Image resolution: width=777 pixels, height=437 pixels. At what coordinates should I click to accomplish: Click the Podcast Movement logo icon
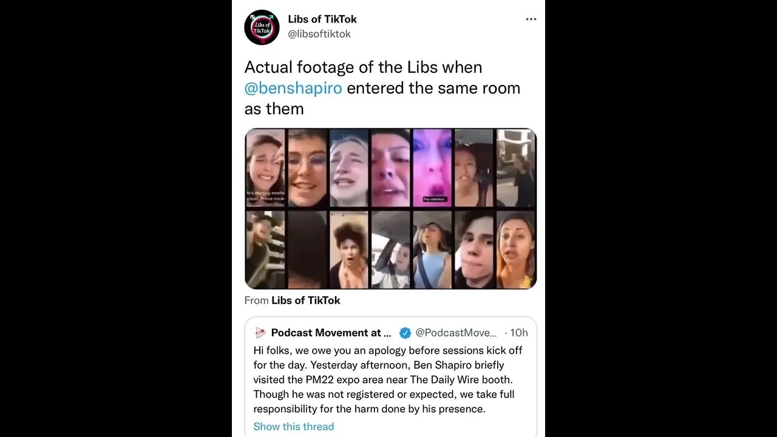coord(260,333)
